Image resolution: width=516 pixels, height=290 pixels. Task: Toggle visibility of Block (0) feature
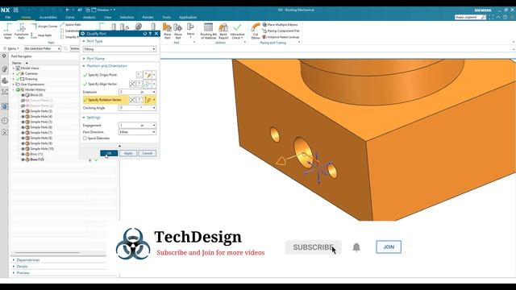click(x=23, y=95)
